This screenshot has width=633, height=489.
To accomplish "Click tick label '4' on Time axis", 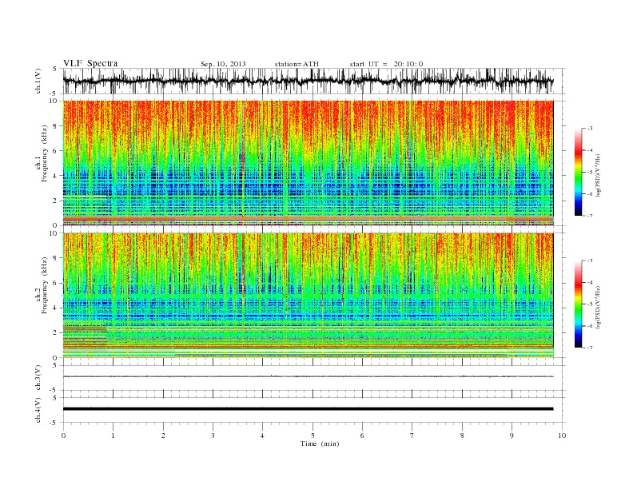I will point(262,435).
